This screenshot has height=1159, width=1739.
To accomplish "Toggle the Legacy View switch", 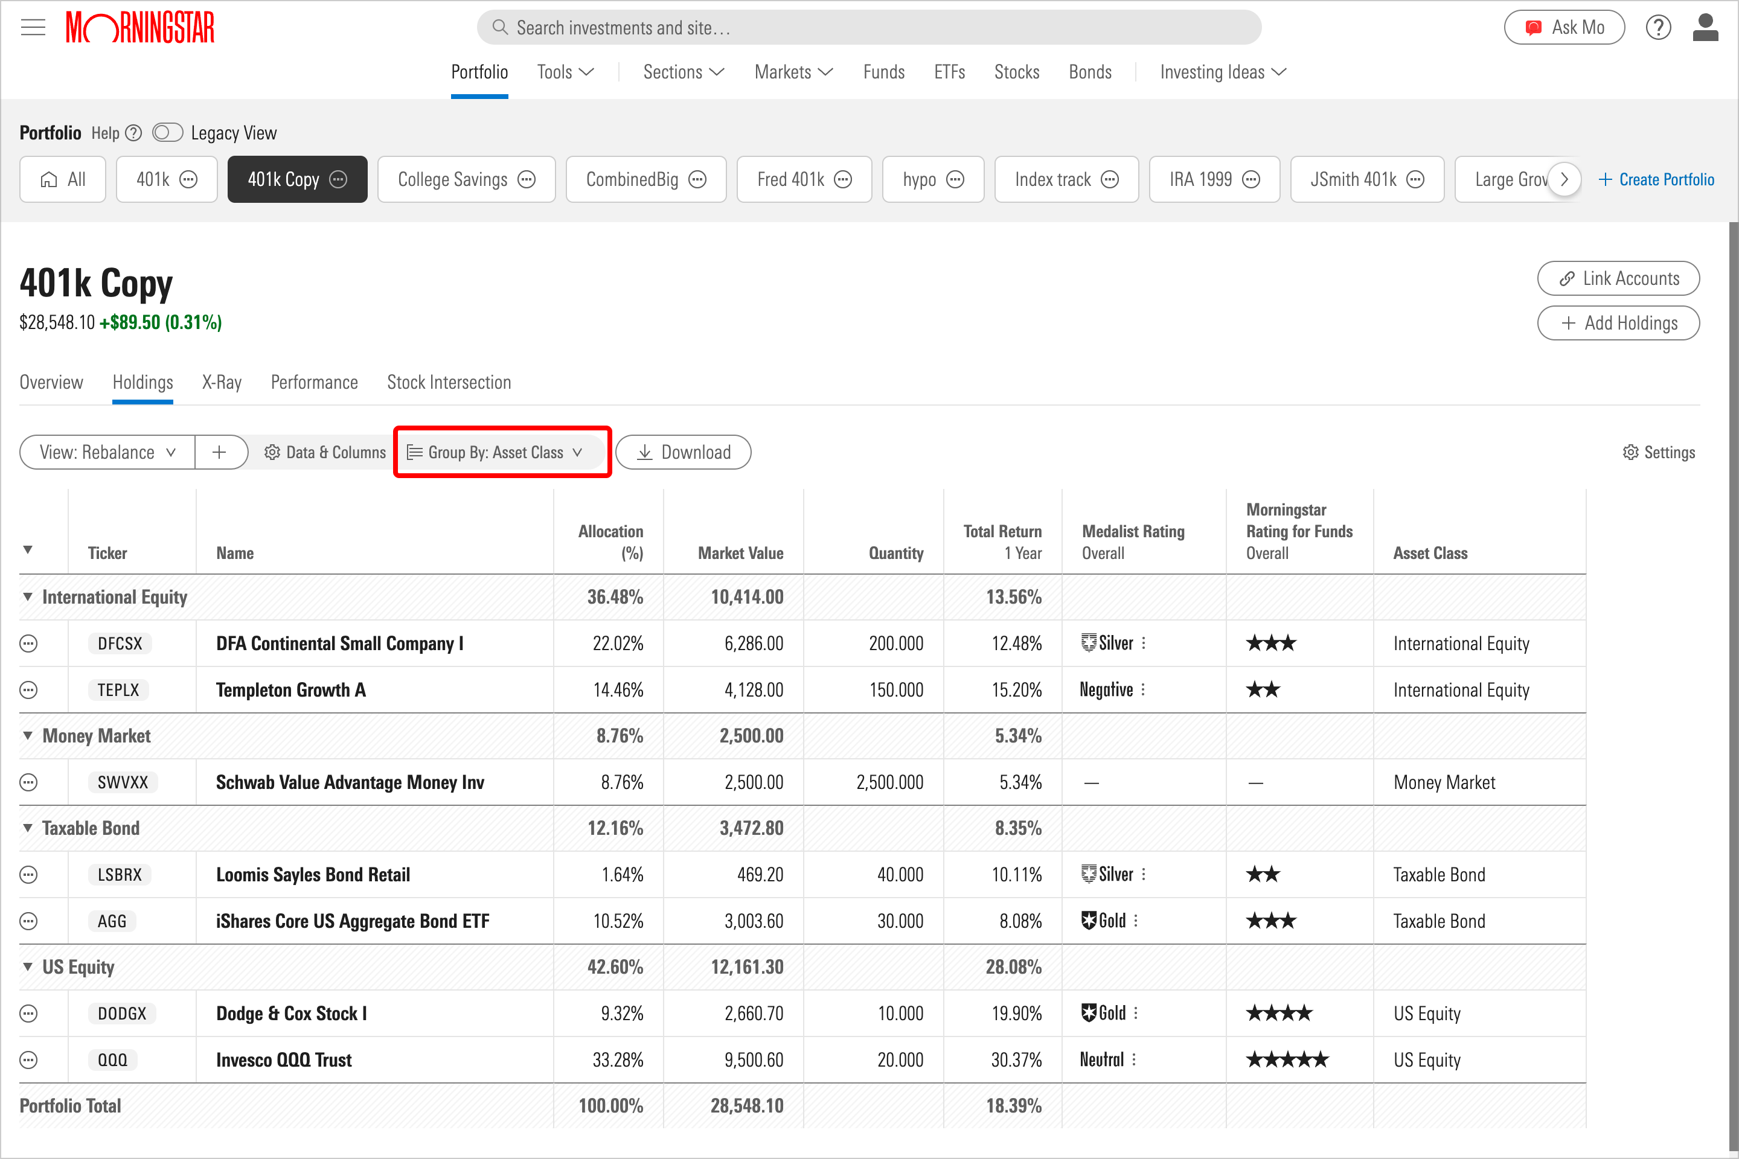I will coord(168,133).
